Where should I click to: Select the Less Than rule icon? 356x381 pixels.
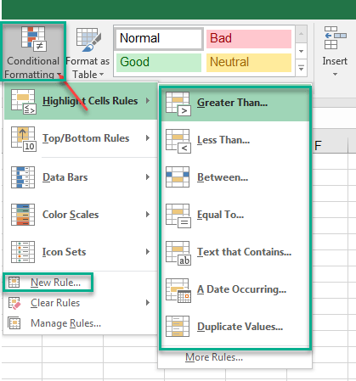(178, 141)
